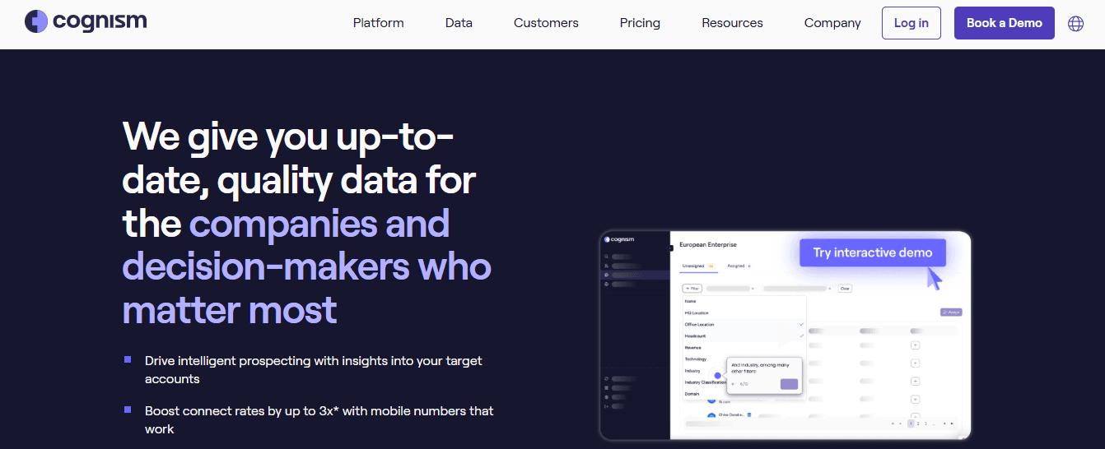
Task: Click the Cognism logo in header
Action: click(86, 21)
